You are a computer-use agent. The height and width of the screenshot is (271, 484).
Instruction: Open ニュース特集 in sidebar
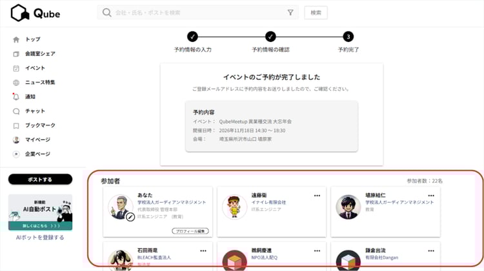tap(40, 82)
